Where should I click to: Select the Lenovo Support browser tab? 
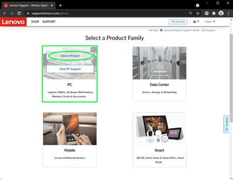click(29, 5)
